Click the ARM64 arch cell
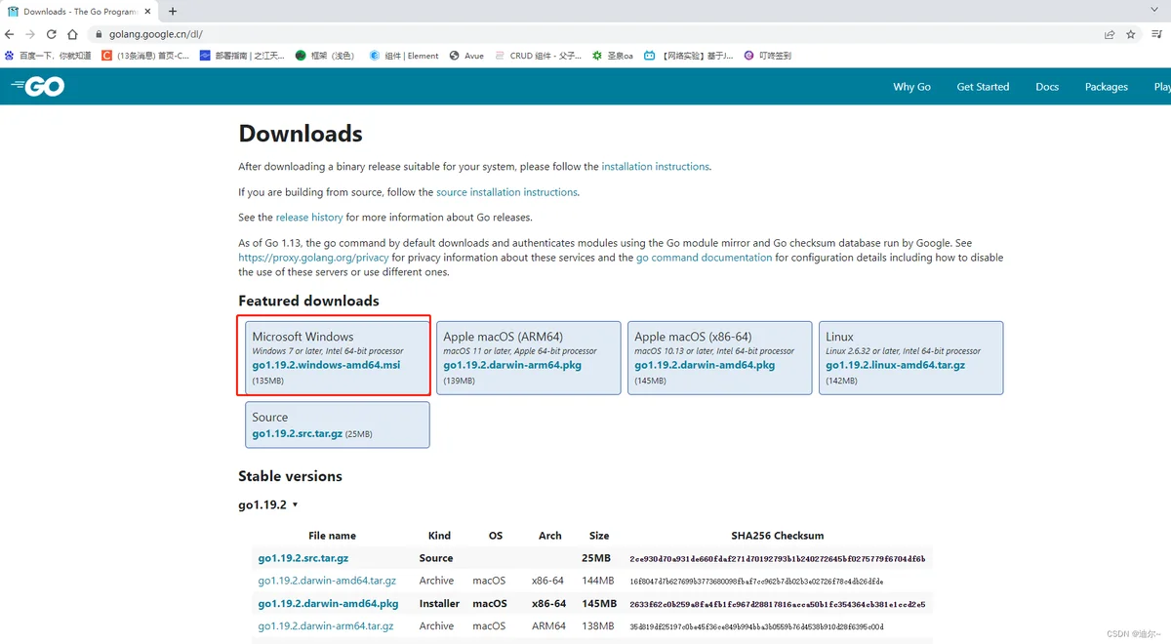 [x=549, y=626]
